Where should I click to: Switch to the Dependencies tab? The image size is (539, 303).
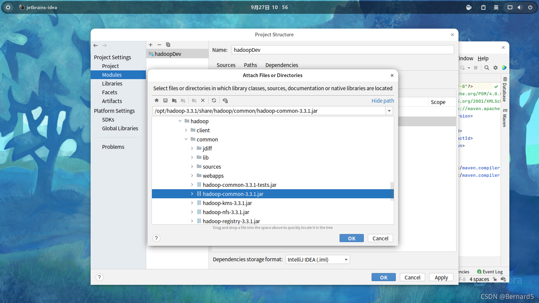point(282,65)
